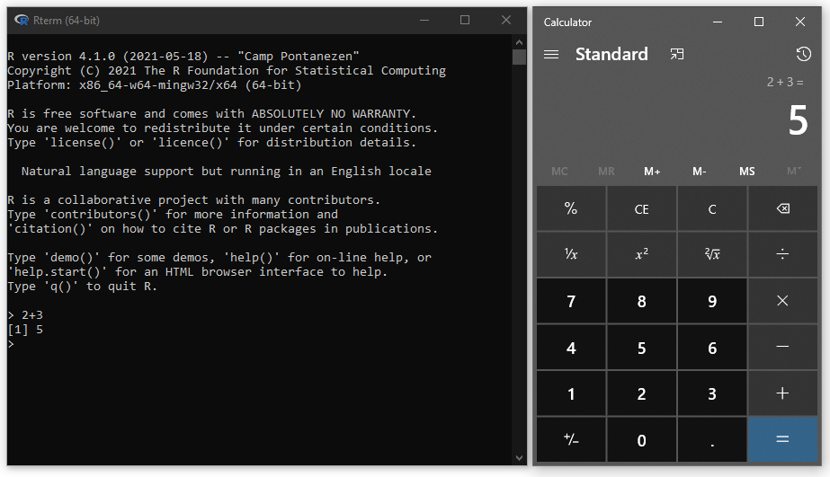Open the calculation history panel
Viewport: 830px width, 477px height.
pyautogui.click(x=803, y=55)
